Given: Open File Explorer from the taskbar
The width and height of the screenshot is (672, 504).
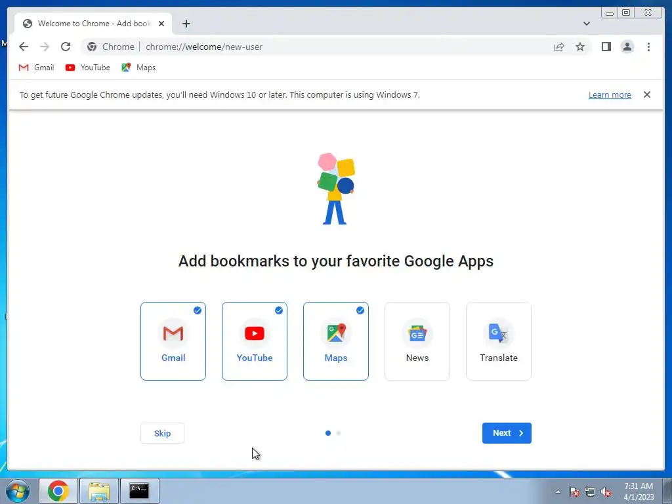Looking at the screenshot, I should (99, 491).
